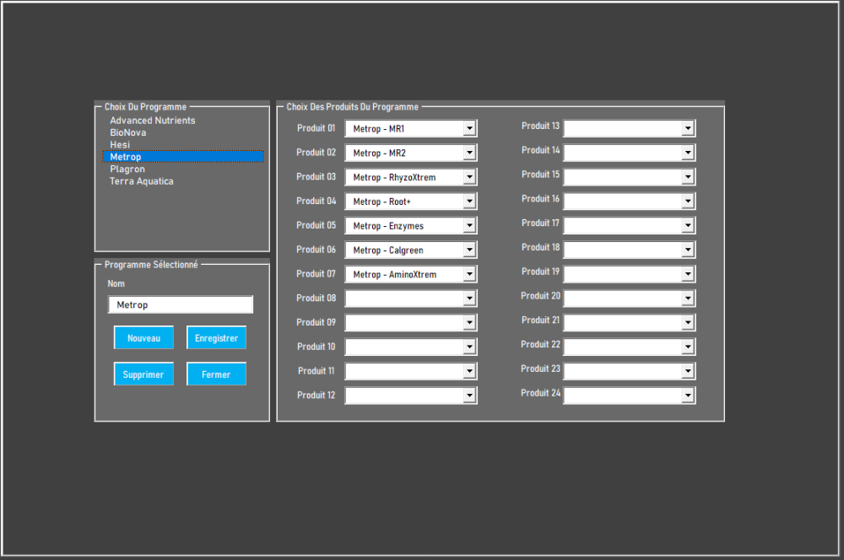
Task: Expand the Produit 14 combo box
Action: point(688,153)
